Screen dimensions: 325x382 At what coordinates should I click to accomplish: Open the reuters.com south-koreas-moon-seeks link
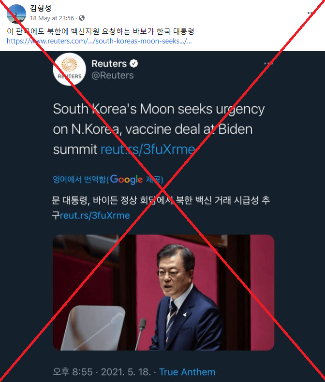tap(99, 41)
